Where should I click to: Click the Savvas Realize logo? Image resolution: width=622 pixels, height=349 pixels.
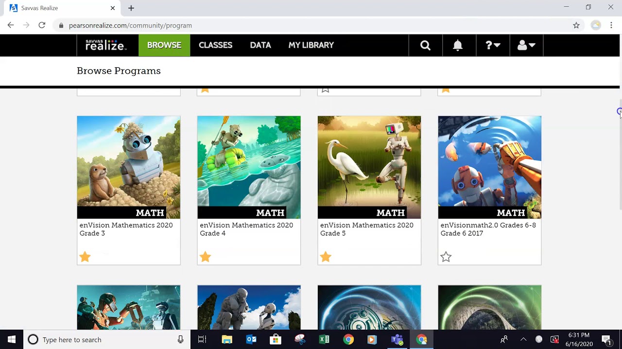(106, 45)
